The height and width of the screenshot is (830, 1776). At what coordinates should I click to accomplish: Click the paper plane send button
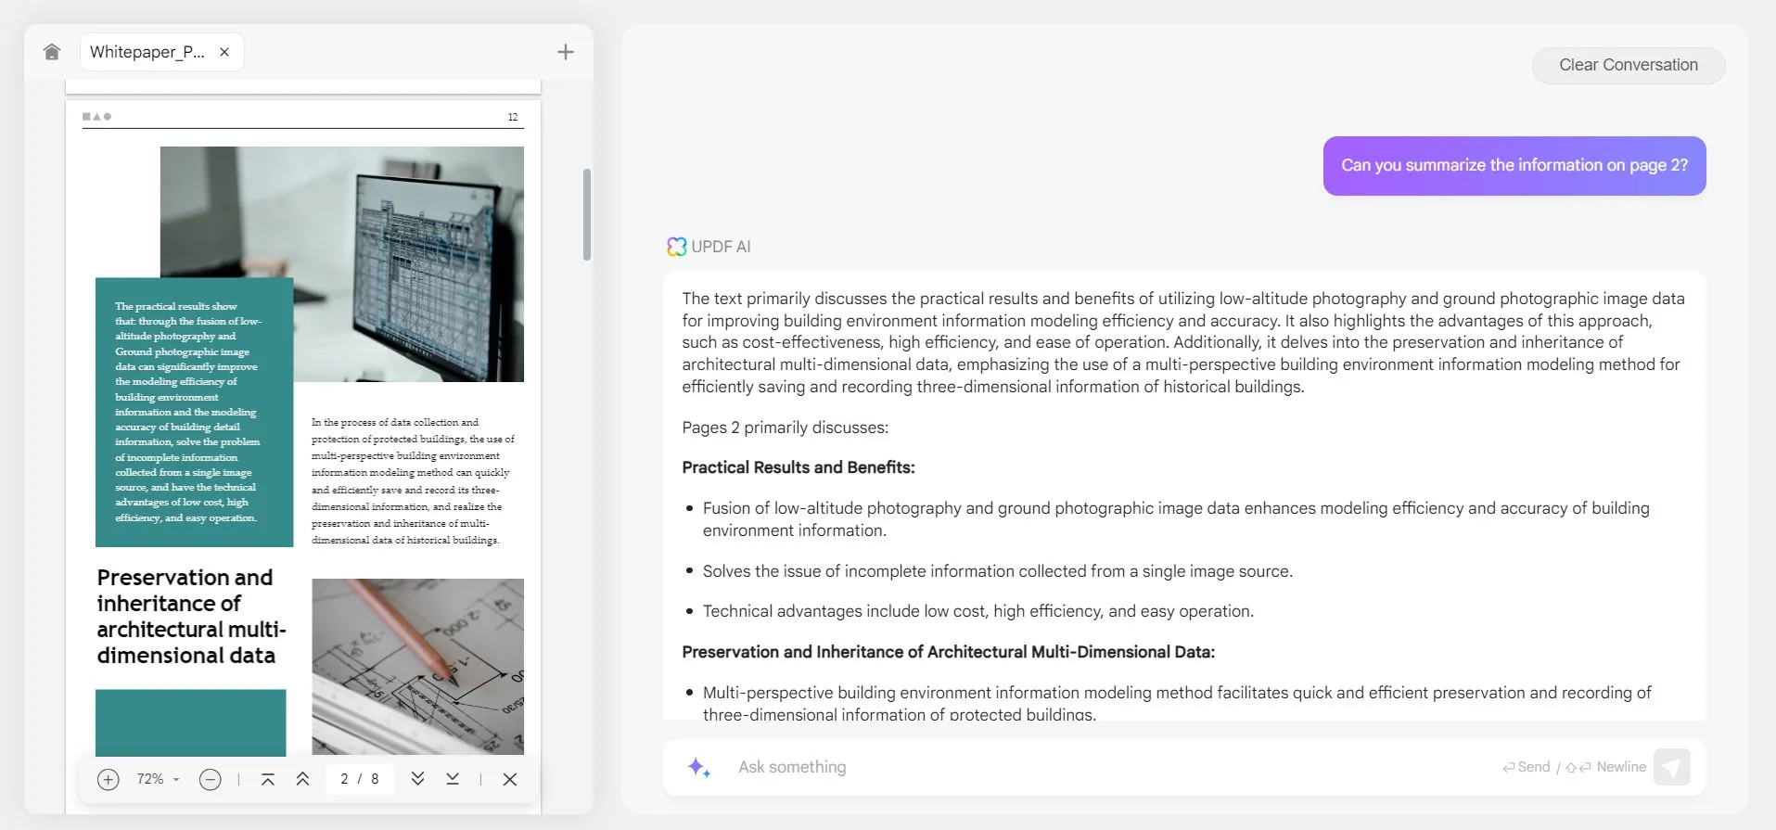tap(1671, 767)
